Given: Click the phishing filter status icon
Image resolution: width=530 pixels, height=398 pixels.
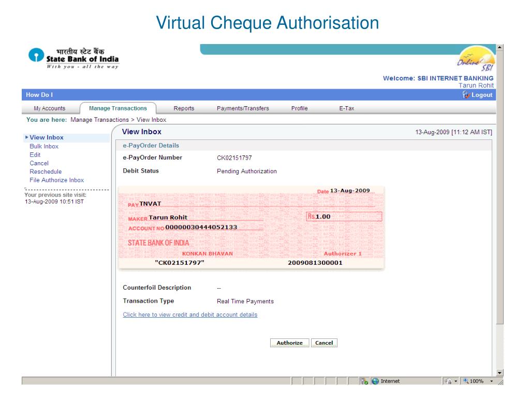Looking at the screenshot, I should point(364,381).
